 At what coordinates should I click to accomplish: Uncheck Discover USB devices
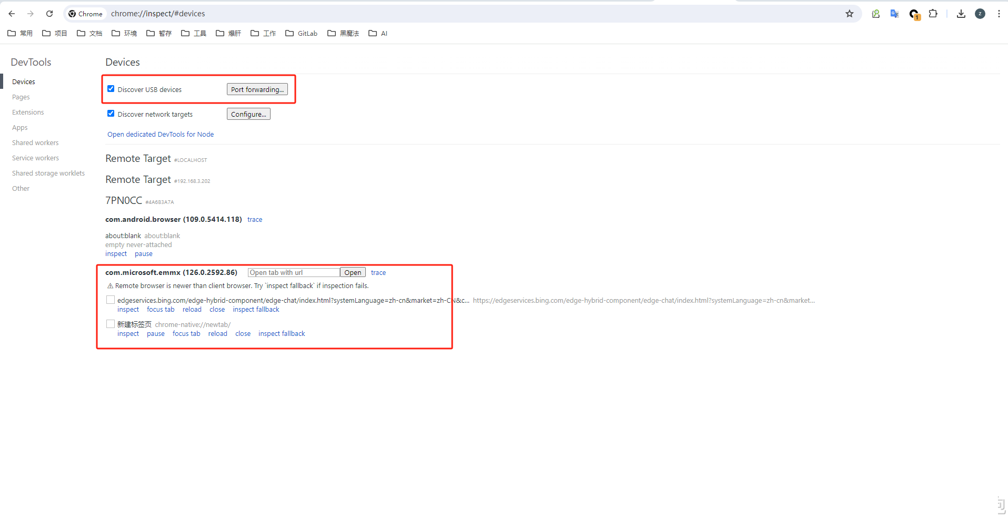111,89
